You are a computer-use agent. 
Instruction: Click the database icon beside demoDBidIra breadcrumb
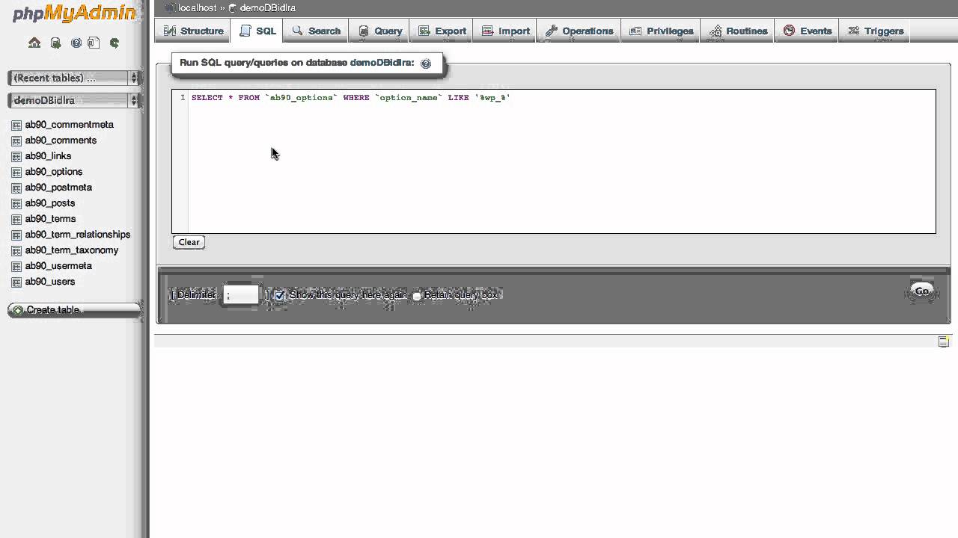click(232, 8)
